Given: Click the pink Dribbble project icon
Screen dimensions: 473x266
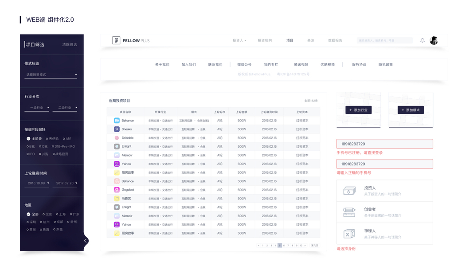Looking at the screenshot, I should pyautogui.click(x=117, y=138).
